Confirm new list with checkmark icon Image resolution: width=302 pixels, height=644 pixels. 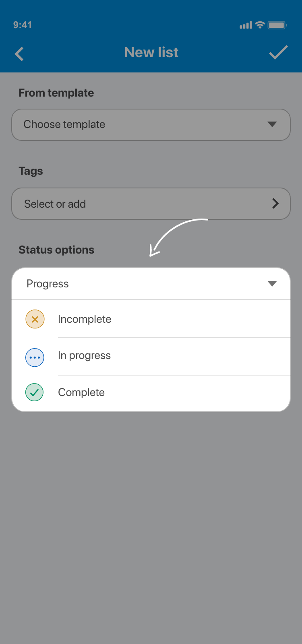coord(278,52)
